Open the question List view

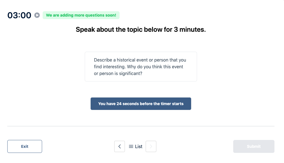click(135, 146)
